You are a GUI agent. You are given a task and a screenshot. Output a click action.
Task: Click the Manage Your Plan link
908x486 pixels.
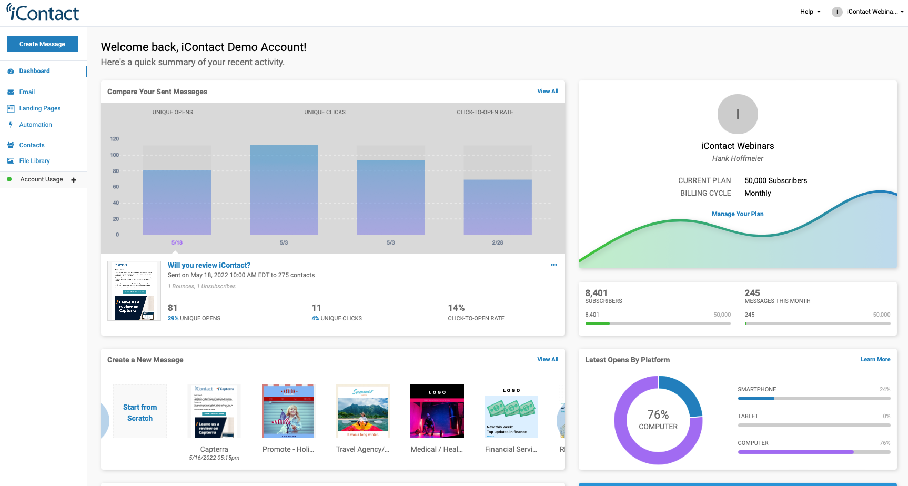[738, 214]
